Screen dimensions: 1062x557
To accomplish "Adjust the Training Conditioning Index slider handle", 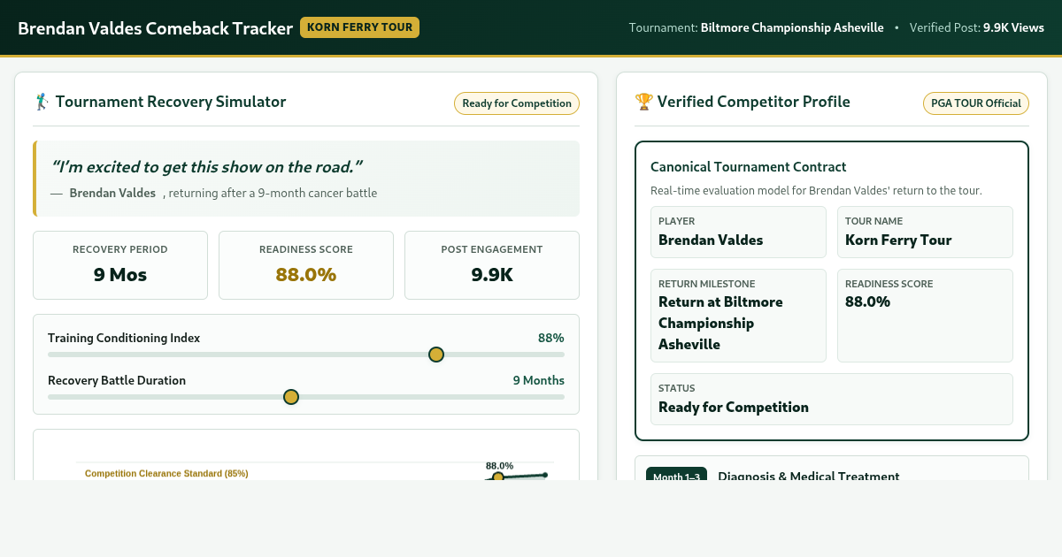I will point(435,355).
